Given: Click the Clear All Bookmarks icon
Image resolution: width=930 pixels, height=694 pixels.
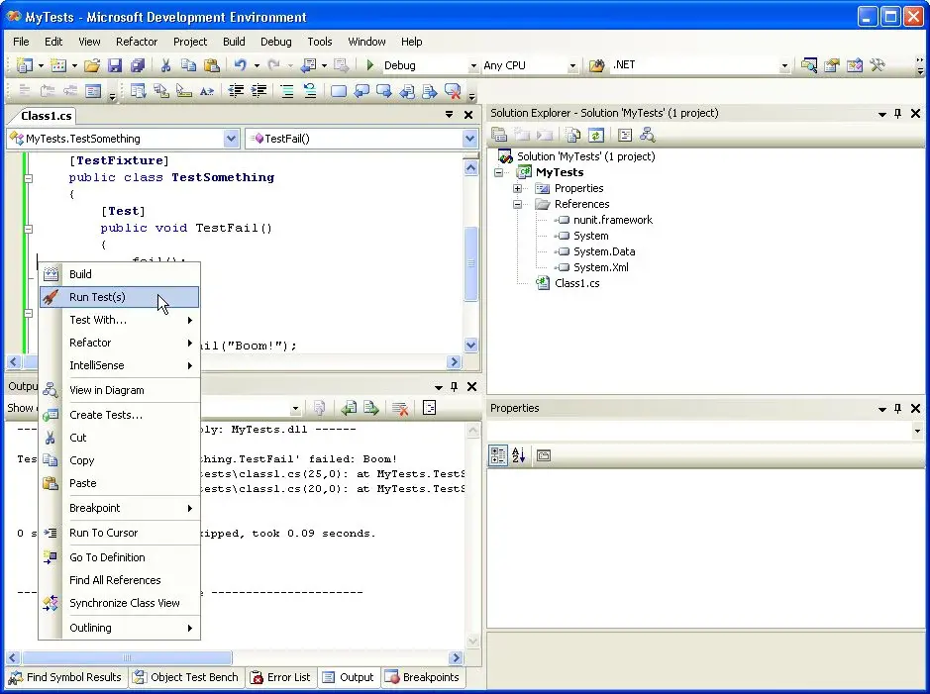Looking at the screenshot, I should point(453,91).
